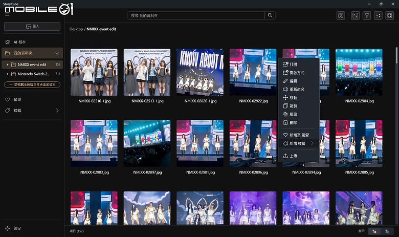Screen dimensions: 399x237
Task: Open the slideshow presentation icon in top toolbar
Action: (x=341, y=16)
